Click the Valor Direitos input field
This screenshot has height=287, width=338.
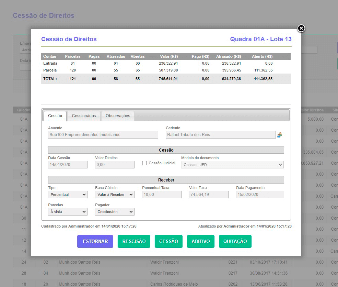pos(115,165)
